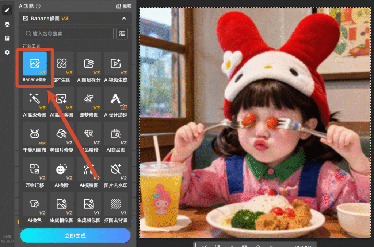Open the settings gear in the sidebar

(x=7, y=52)
